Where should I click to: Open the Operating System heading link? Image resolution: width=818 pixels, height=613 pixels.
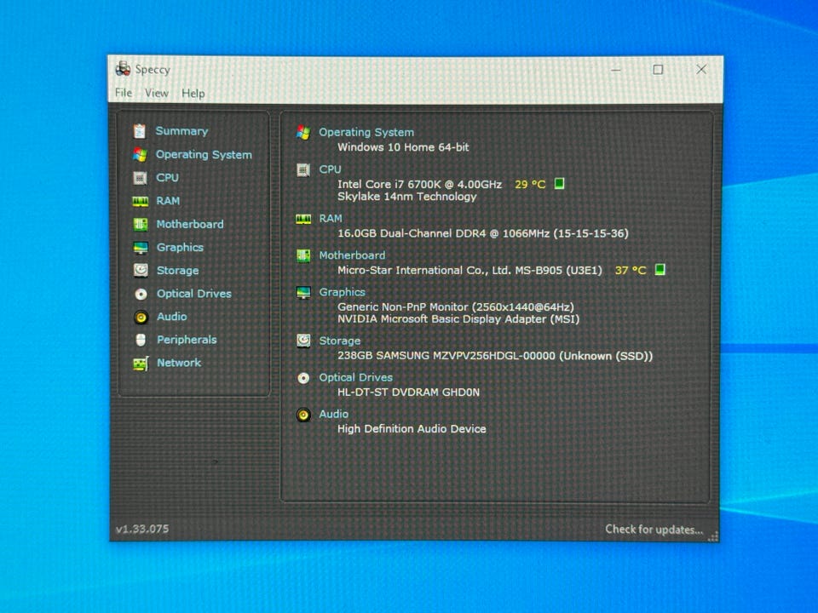(x=366, y=132)
